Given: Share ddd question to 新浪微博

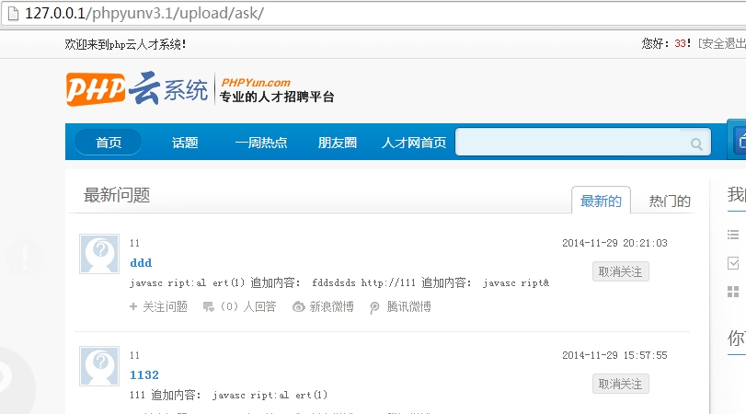Looking at the screenshot, I should click(323, 307).
